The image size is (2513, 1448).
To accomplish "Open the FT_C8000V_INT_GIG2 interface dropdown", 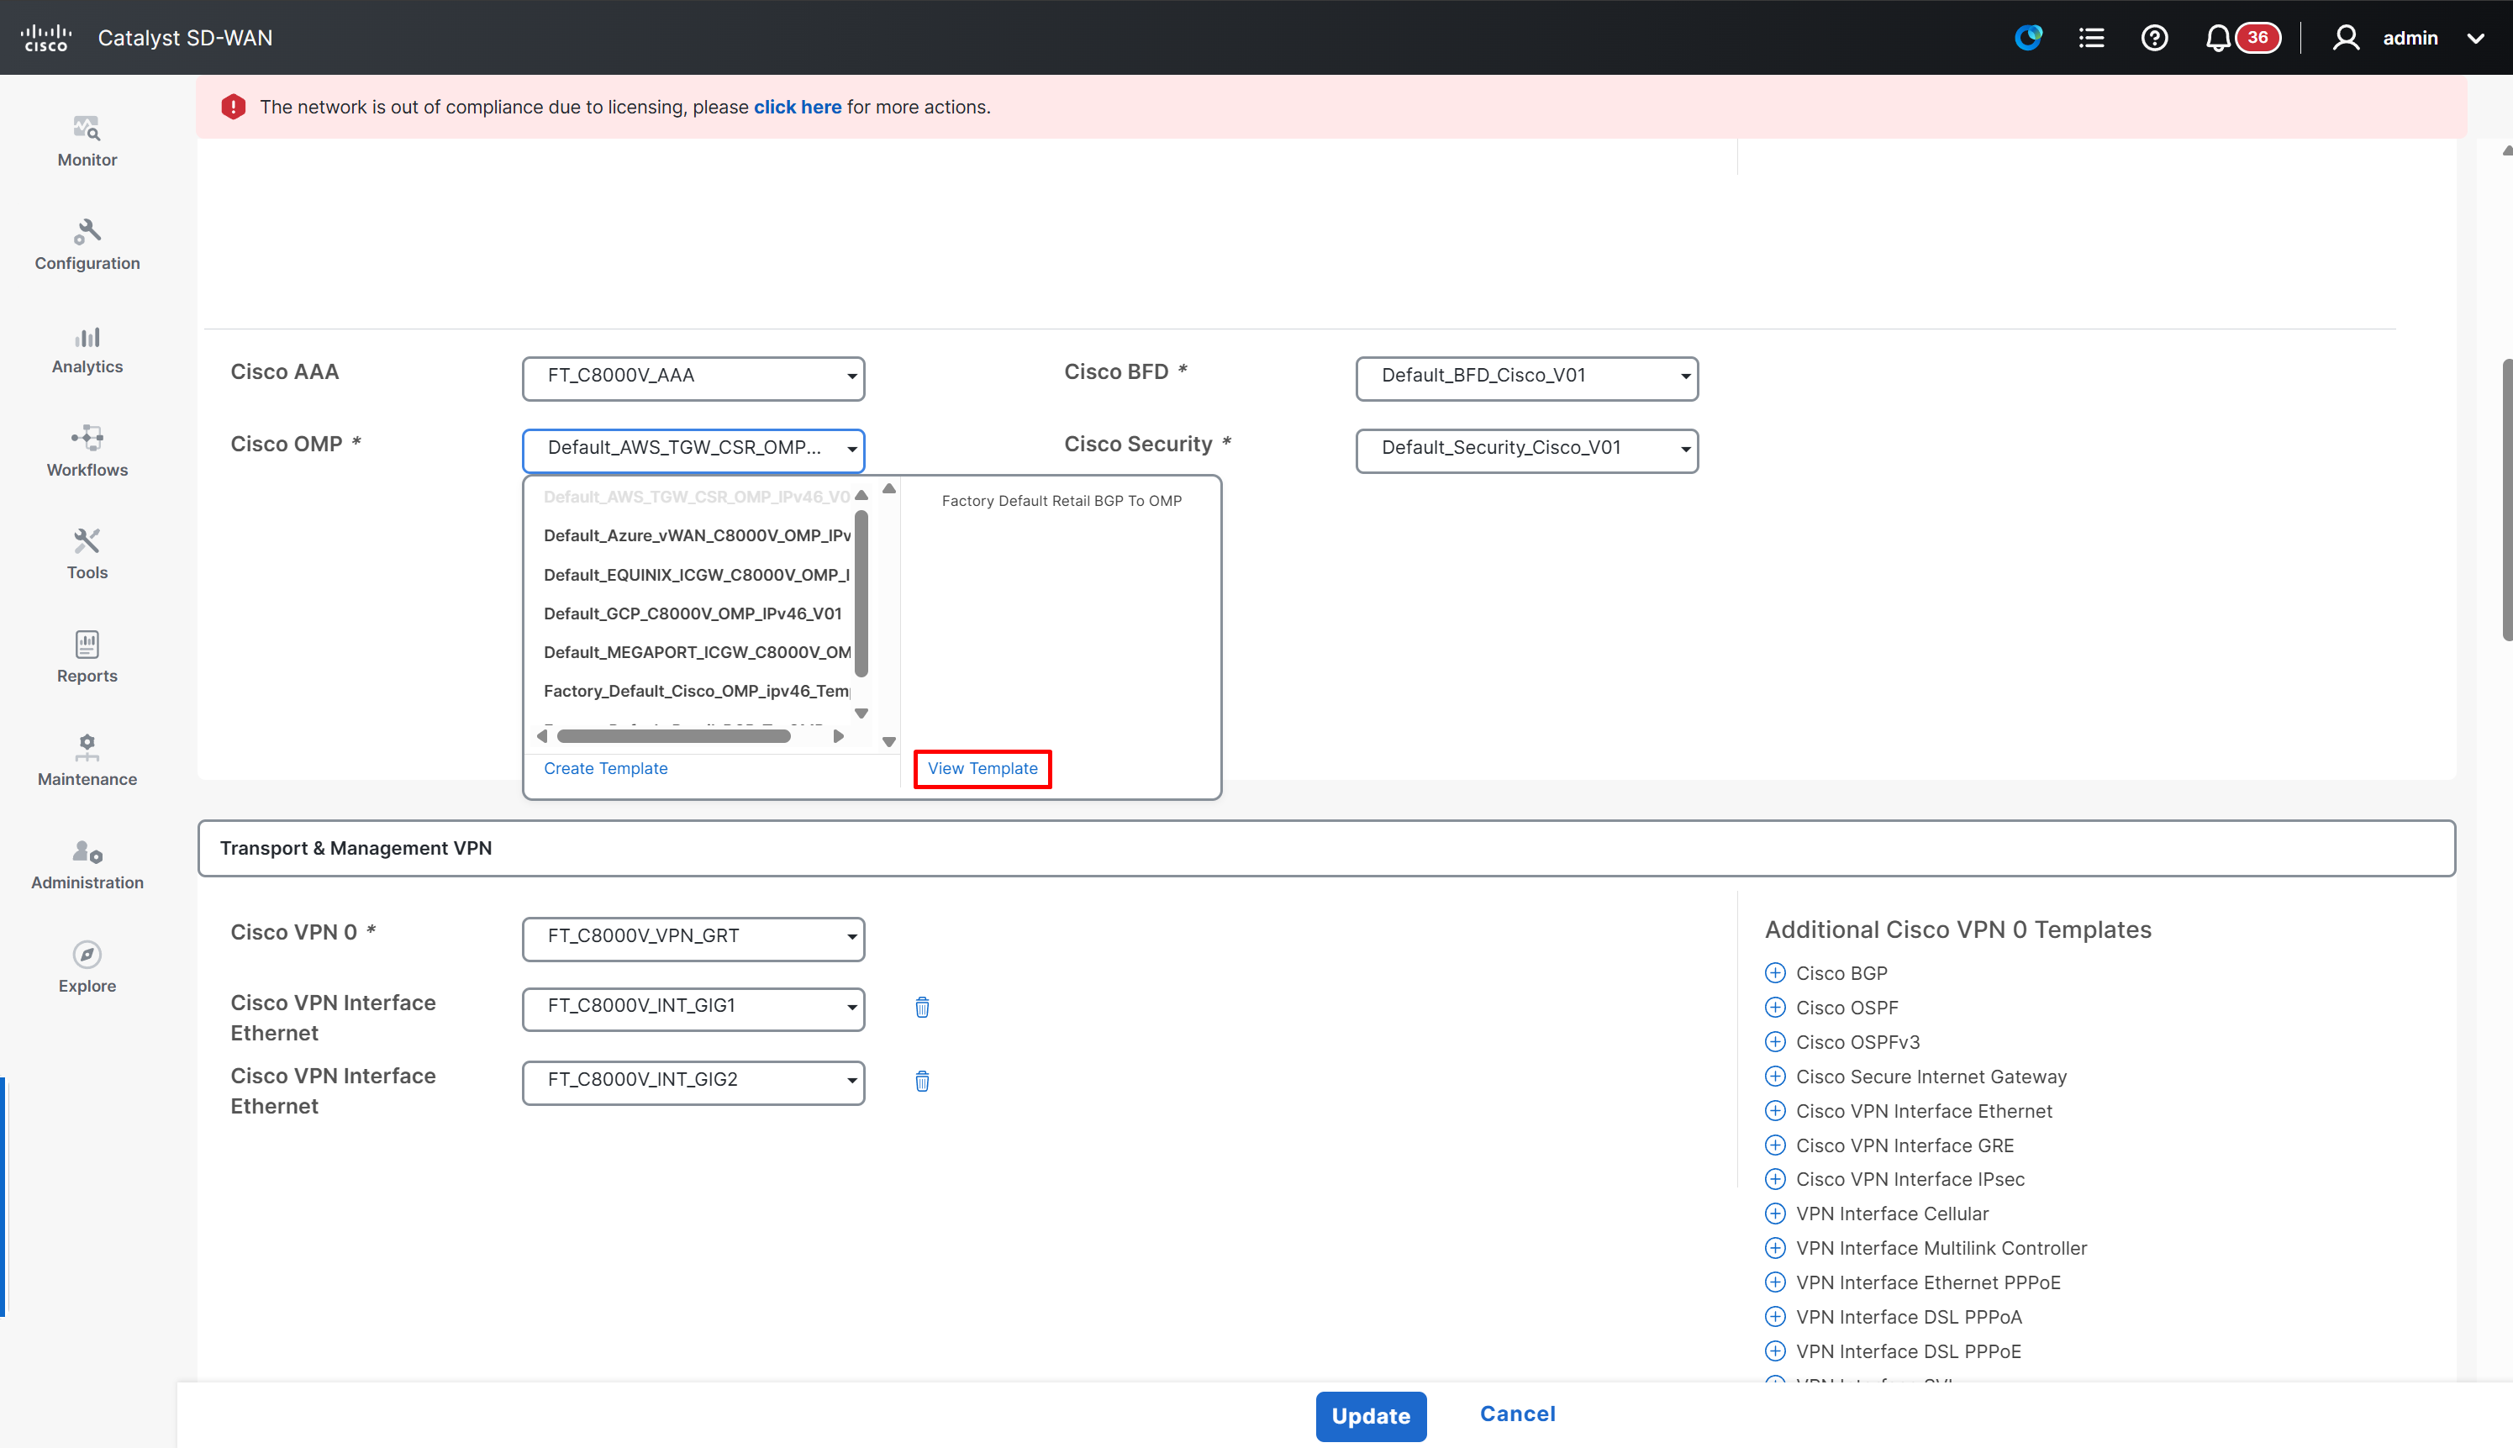I will (x=693, y=1082).
